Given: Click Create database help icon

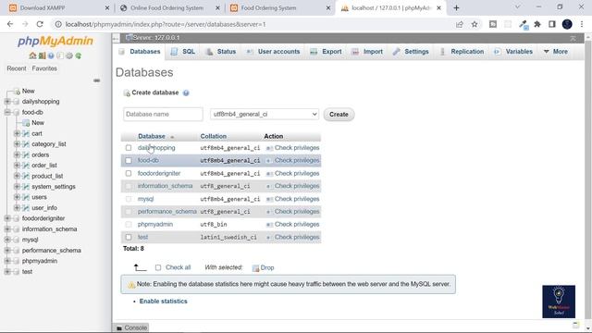Looking at the screenshot, I should pyautogui.click(x=186, y=92).
